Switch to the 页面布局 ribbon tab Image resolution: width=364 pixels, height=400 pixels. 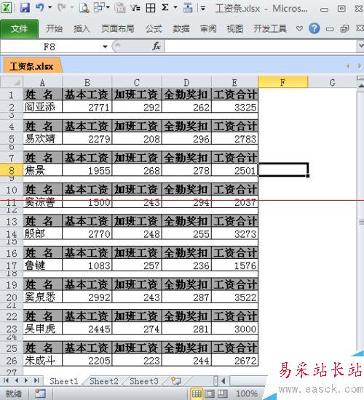(118, 28)
